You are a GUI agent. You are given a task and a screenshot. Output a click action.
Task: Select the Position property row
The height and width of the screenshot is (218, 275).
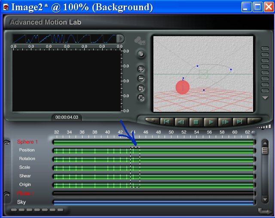pos(27,150)
